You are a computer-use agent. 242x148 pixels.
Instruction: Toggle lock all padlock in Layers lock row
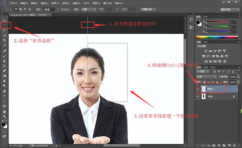(217, 82)
